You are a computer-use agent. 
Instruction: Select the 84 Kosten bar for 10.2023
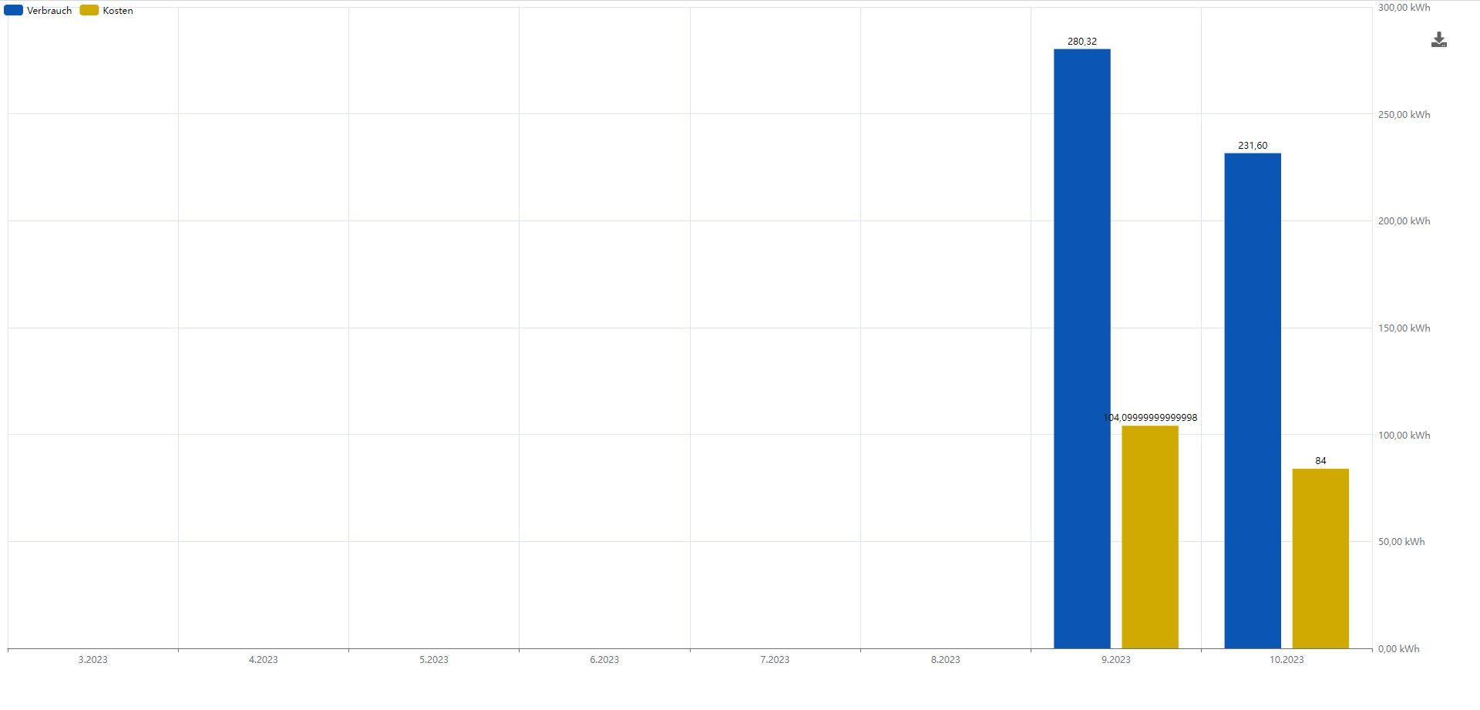click(x=1320, y=559)
